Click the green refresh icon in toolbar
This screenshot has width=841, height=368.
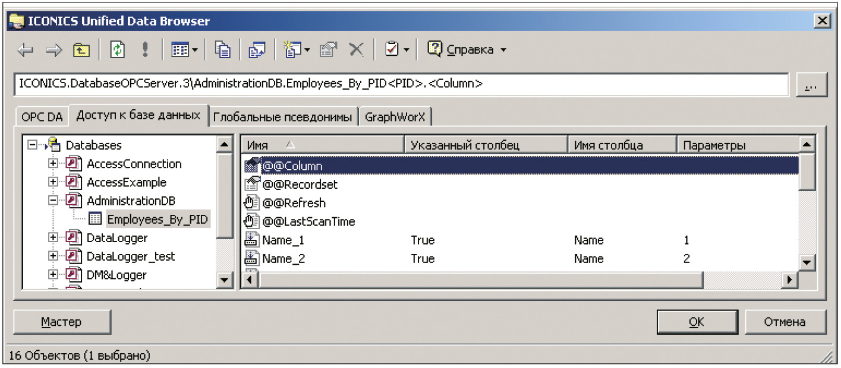tap(118, 50)
